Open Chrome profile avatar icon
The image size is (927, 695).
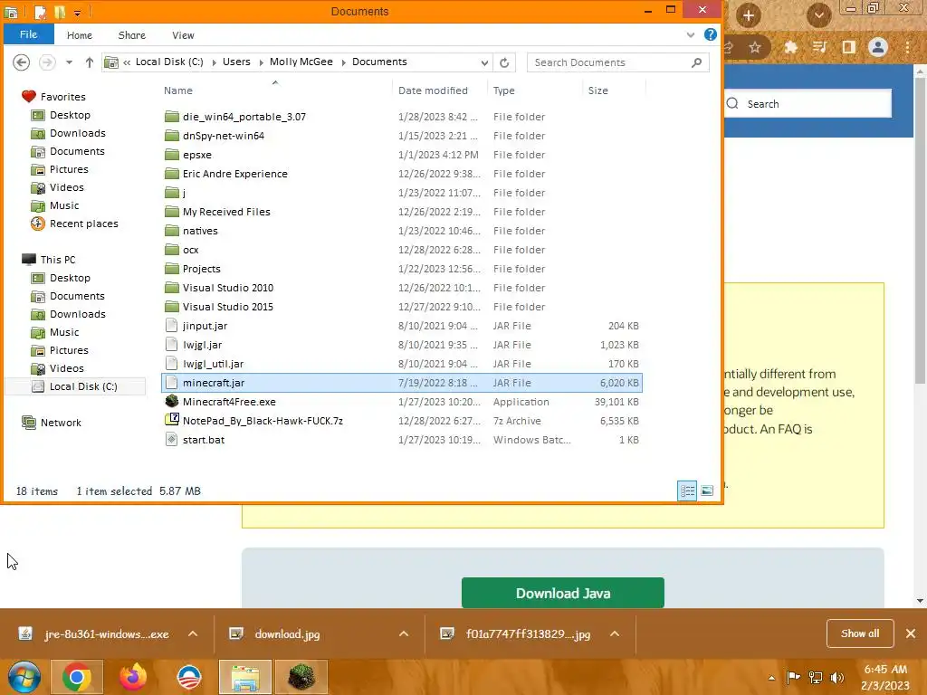(x=878, y=47)
